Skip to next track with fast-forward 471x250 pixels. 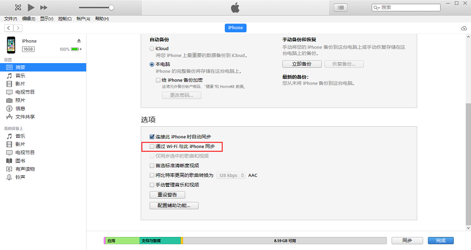coord(44,7)
